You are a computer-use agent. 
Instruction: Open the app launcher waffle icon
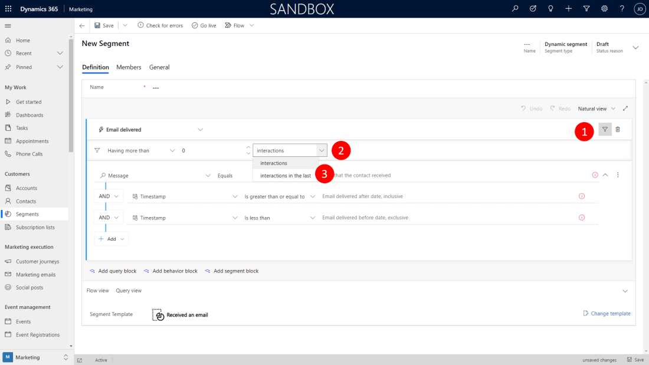click(8, 9)
